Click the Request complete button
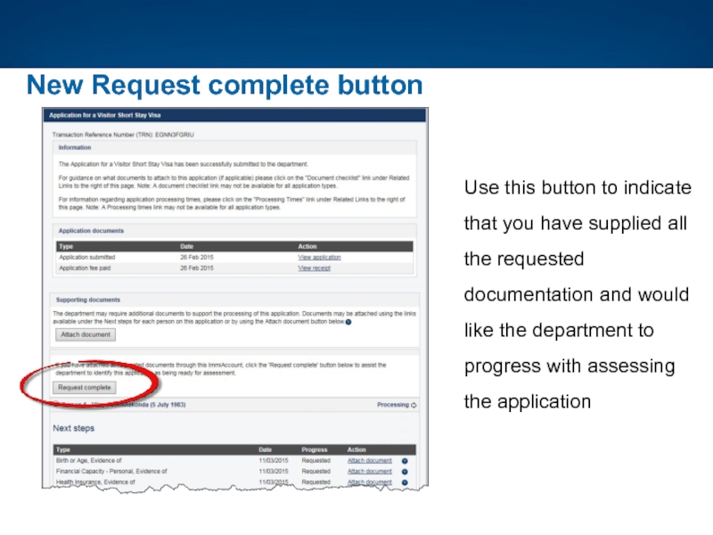The image size is (713, 535). [85, 388]
